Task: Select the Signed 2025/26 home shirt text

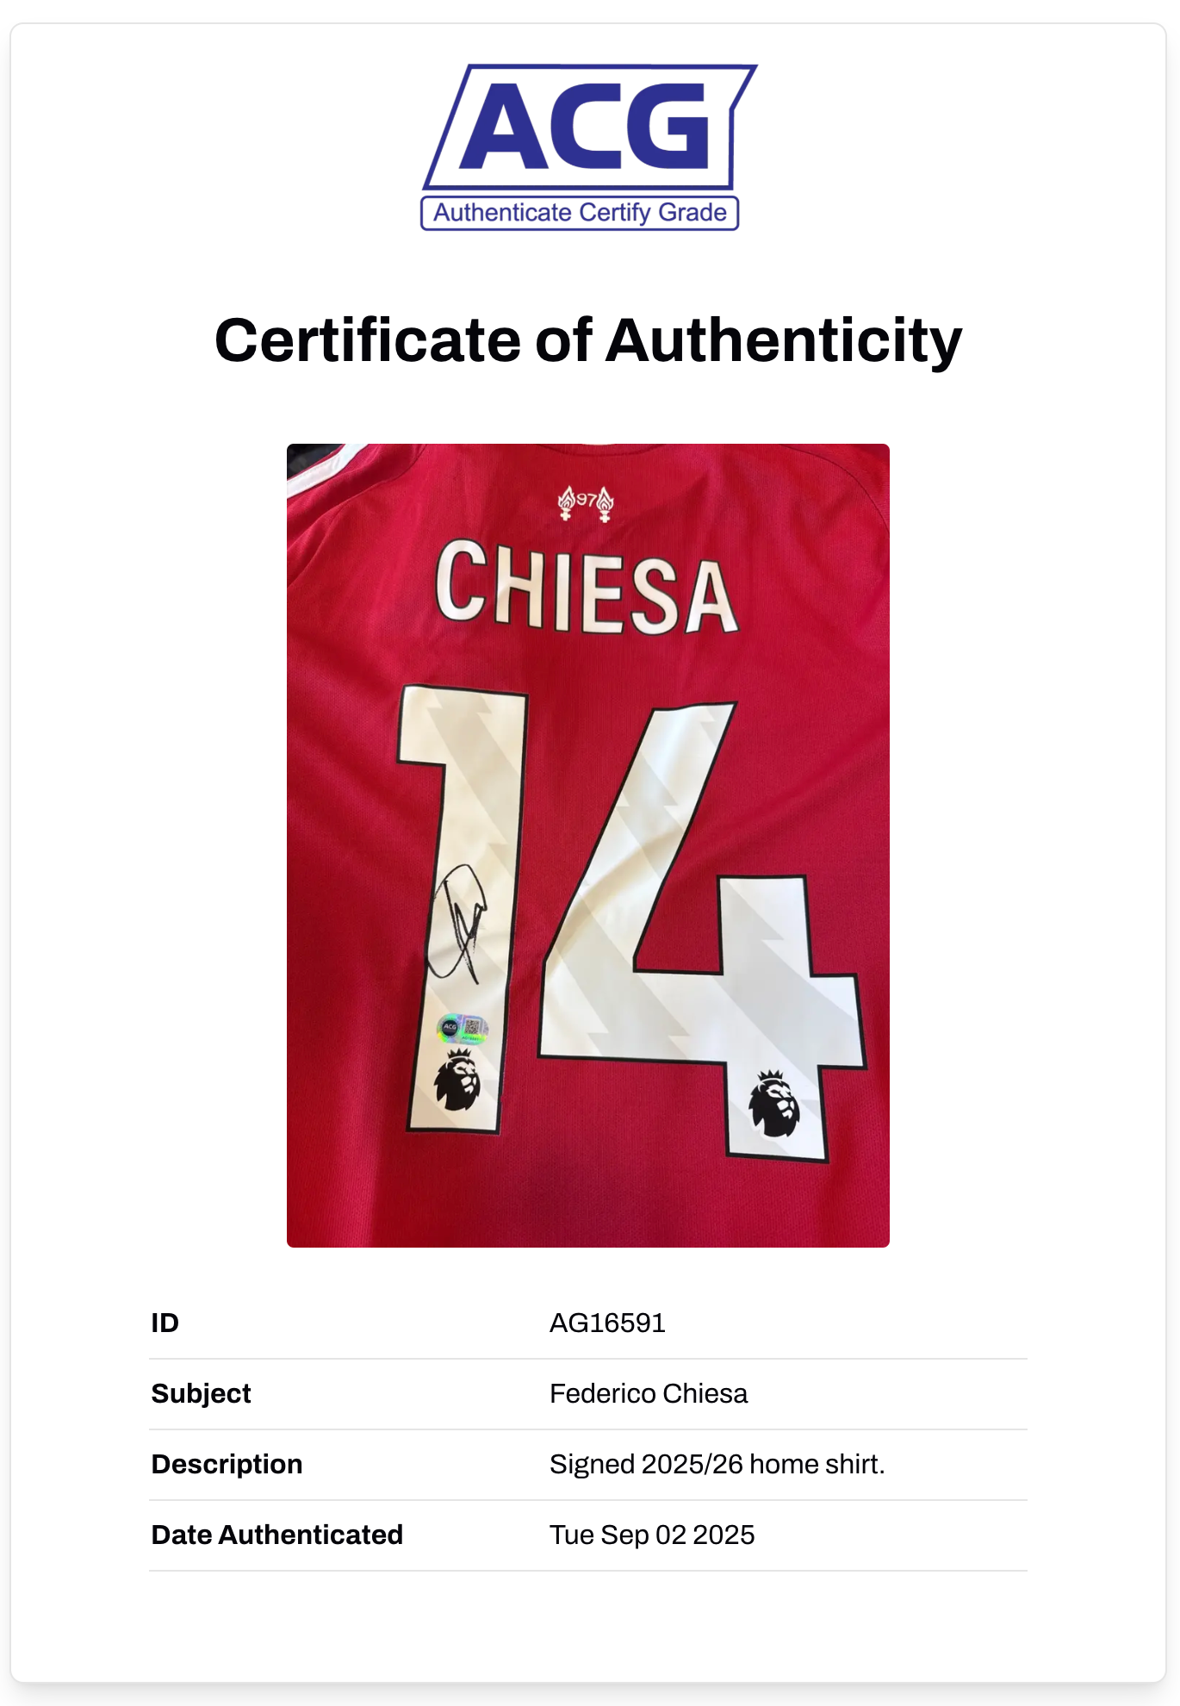Action: 717,1464
